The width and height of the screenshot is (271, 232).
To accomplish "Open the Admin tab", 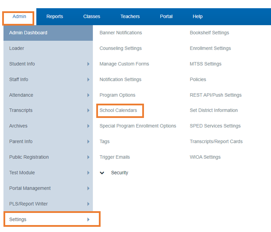I will (x=19, y=16).
